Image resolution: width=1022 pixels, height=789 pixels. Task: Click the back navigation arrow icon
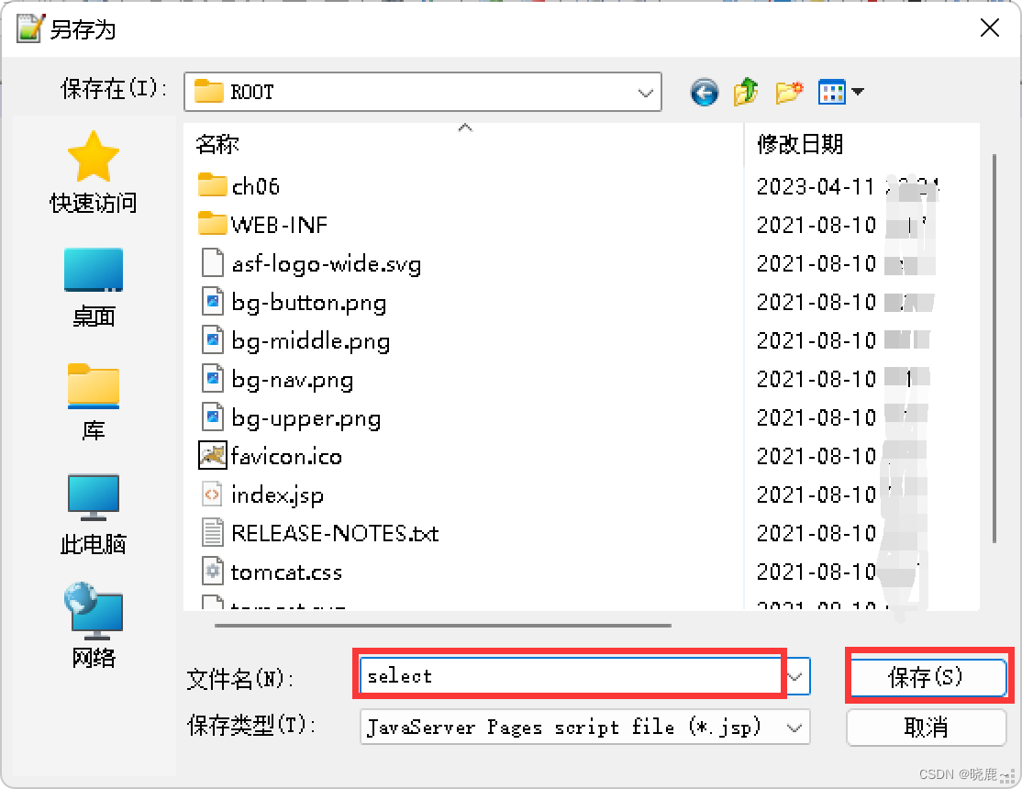tap(704, 92)
